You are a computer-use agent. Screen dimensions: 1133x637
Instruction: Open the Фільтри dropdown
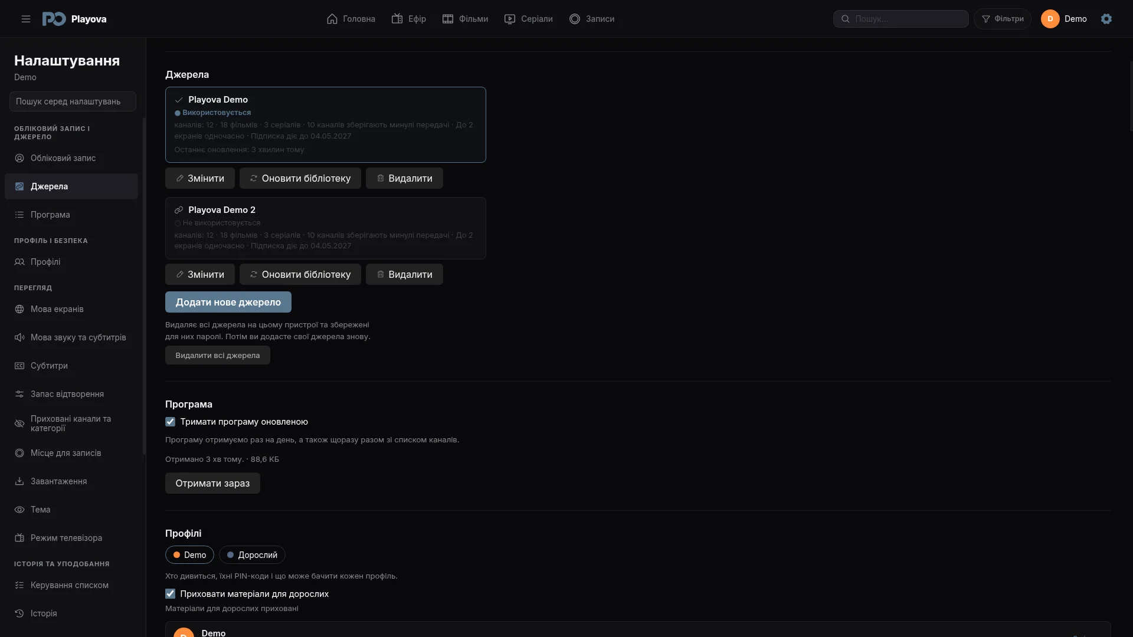[x=1003, y=19]
